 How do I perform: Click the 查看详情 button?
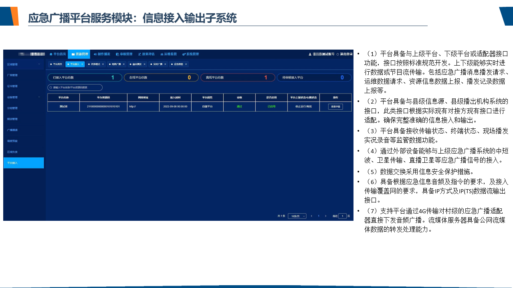[335, 107]
